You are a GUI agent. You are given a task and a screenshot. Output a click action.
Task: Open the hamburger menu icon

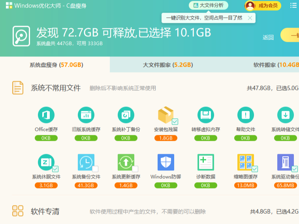293,6
